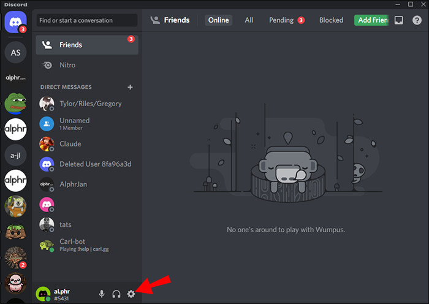Click the Add Friend button
Screen dimensions: 429x304
371,20
